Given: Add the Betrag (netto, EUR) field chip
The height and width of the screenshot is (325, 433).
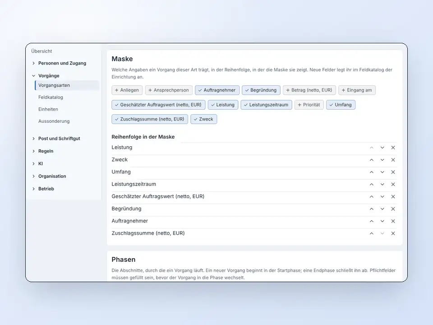Looking at the screenshot, I should (309, 90).
